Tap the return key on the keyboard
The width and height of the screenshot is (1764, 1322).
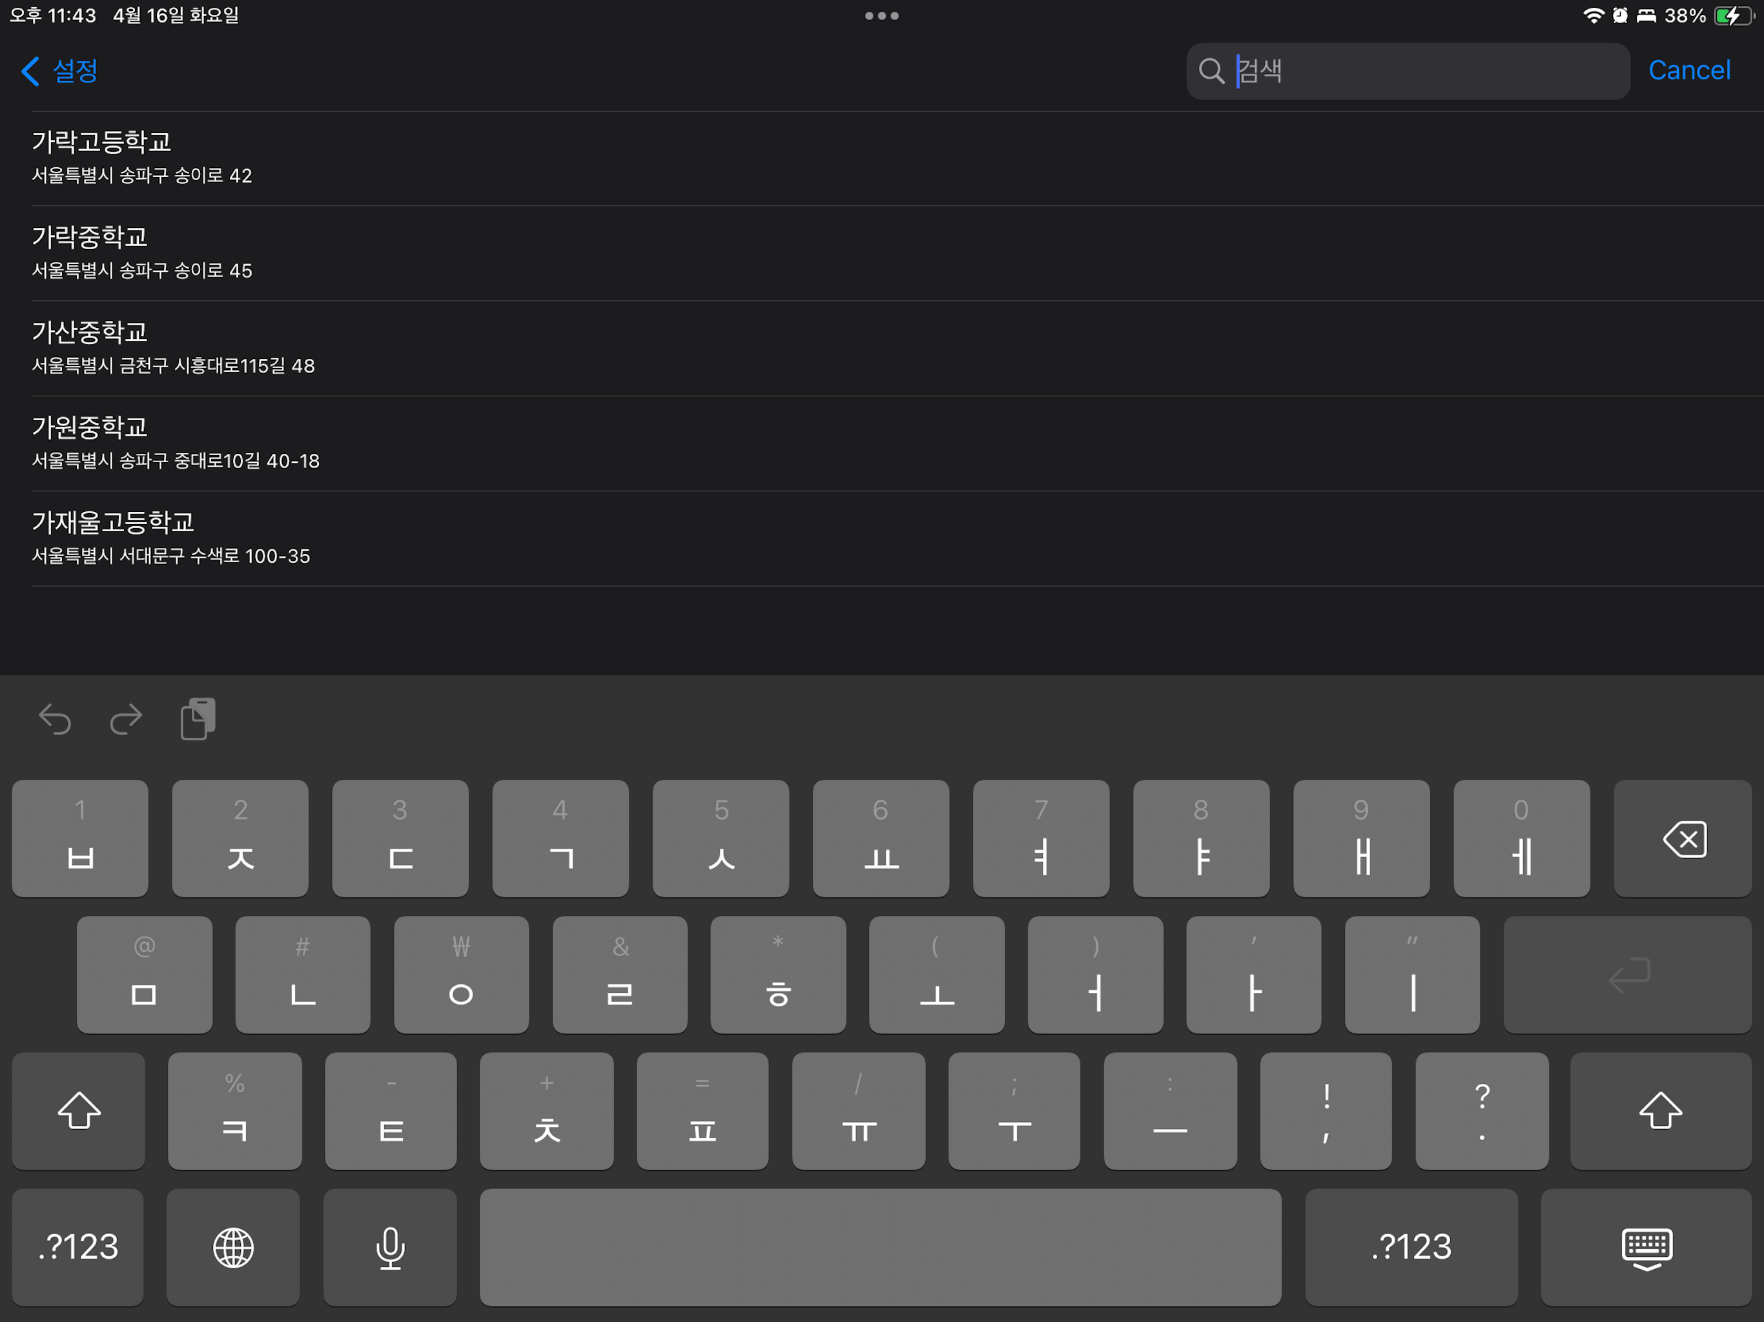click(x=1627, y=974)
